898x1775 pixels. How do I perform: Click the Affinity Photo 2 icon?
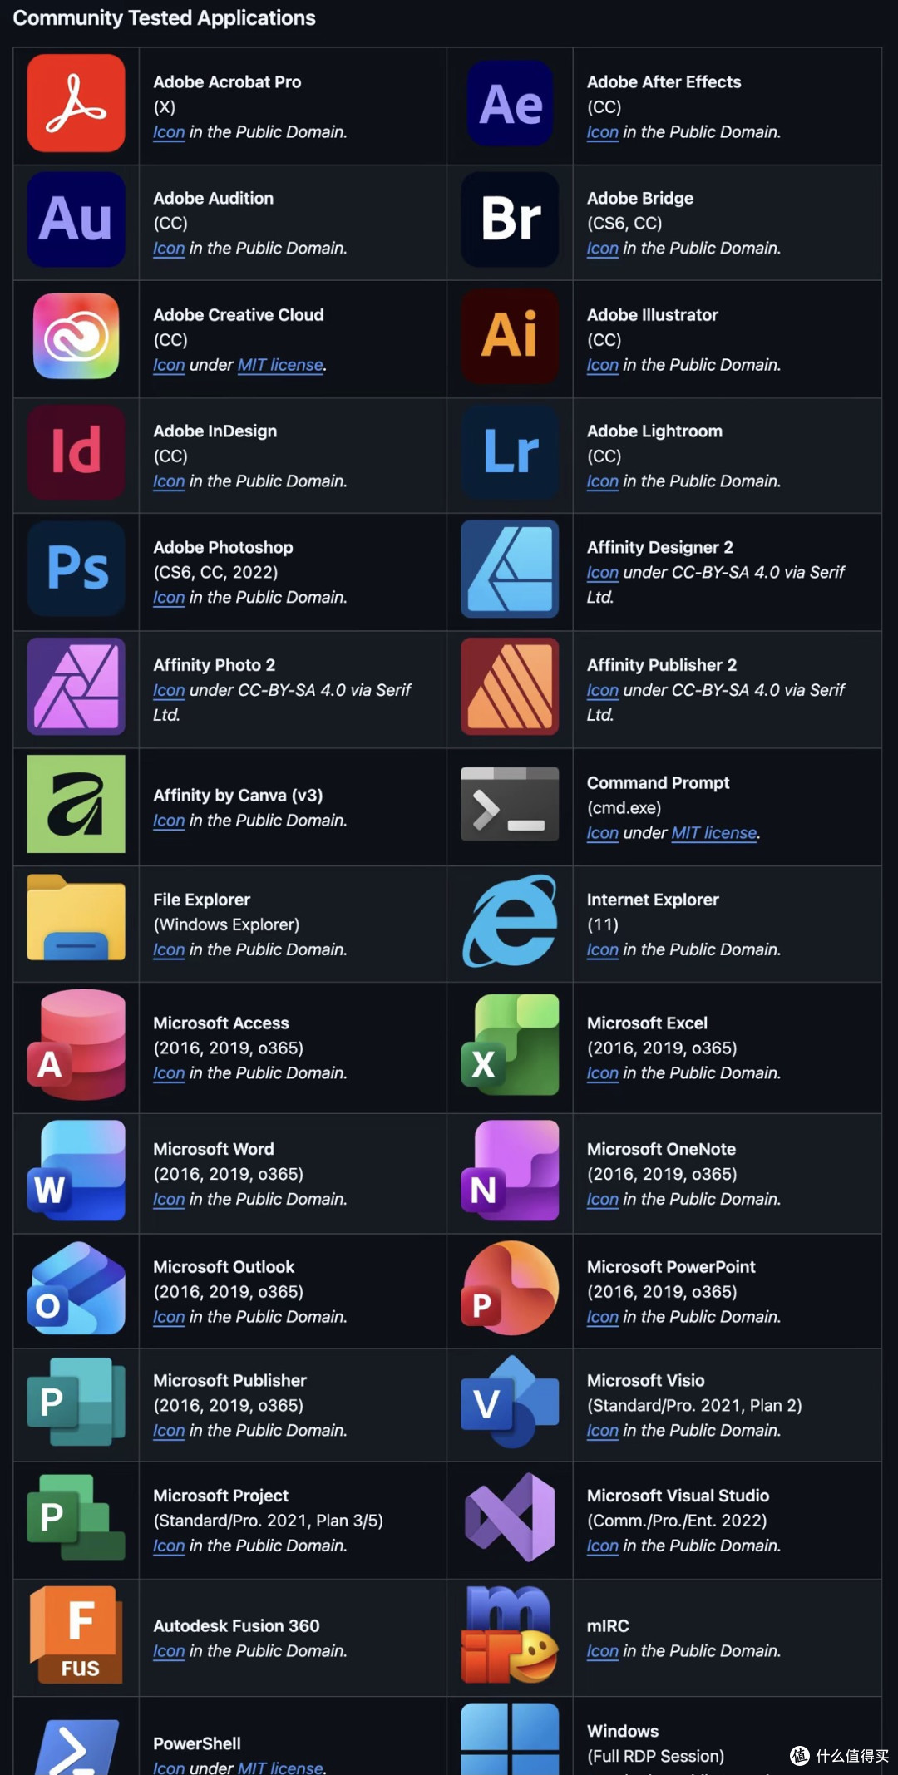pos(76,686)
